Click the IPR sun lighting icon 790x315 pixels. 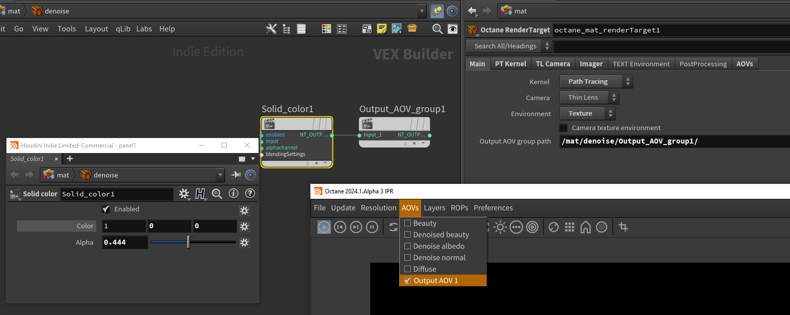coord(500,227)
